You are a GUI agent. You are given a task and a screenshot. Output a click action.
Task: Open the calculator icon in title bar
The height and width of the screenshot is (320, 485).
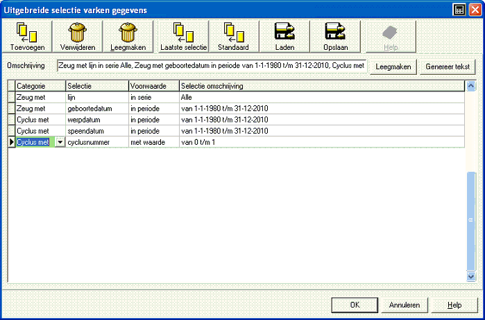459,10
